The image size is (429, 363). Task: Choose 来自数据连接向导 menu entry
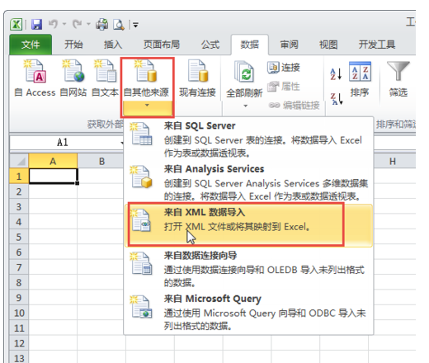click(x=249, y=269)
